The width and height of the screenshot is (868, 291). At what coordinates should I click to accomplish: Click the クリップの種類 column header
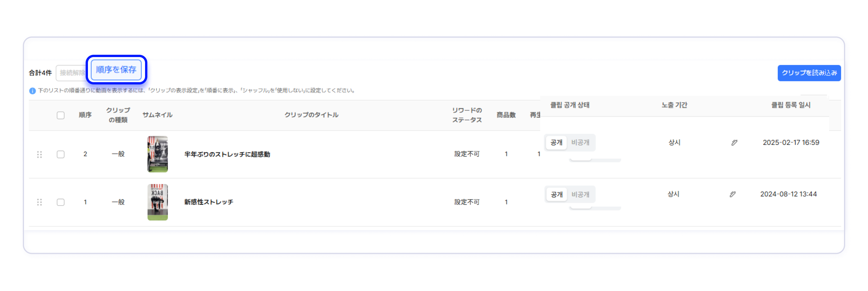[118, 115]
